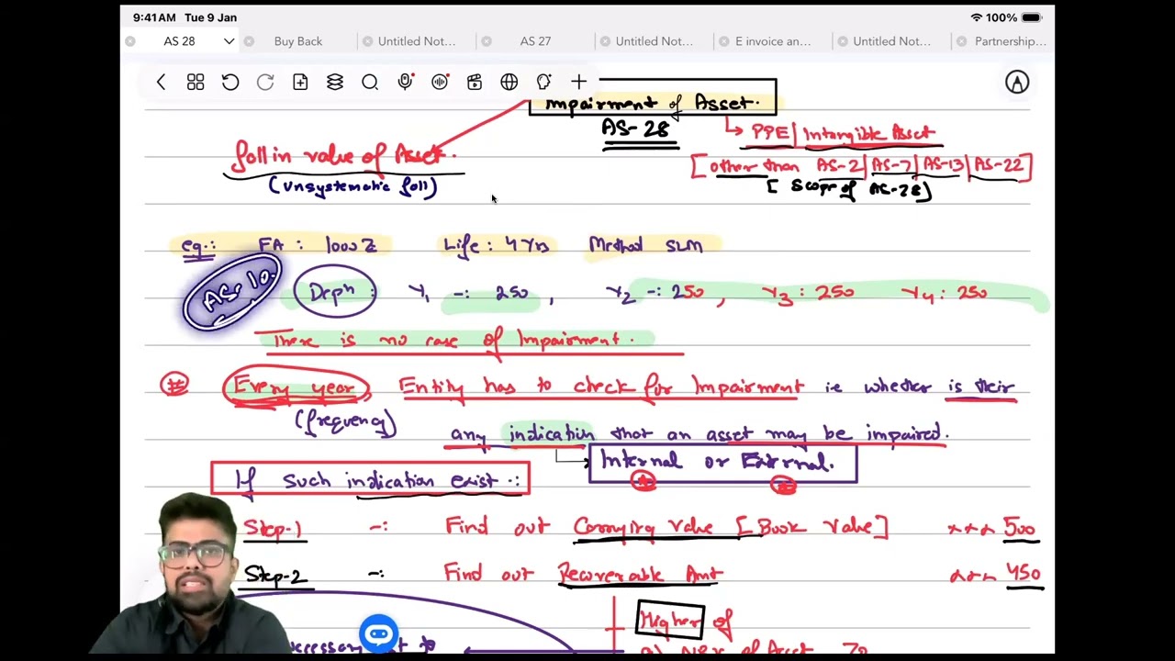Tap the 'Internal or External' boxed text
This screenshot has height=661, width=1175.
pyautogui.click(x=723, y=462)
